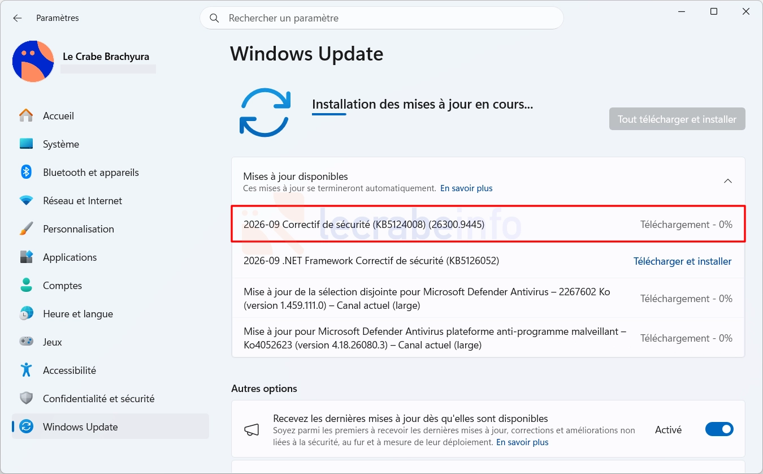763x474 pixels.
Task: Click the back arrow icon
Action: point(18,18)
